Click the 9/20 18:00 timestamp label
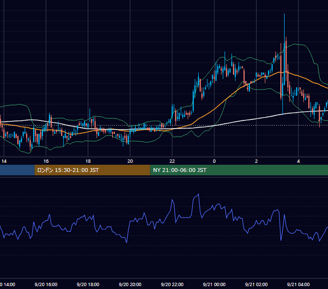Viewport: 328px width, 289px height. pyautogui.click(x=88, y=284)
